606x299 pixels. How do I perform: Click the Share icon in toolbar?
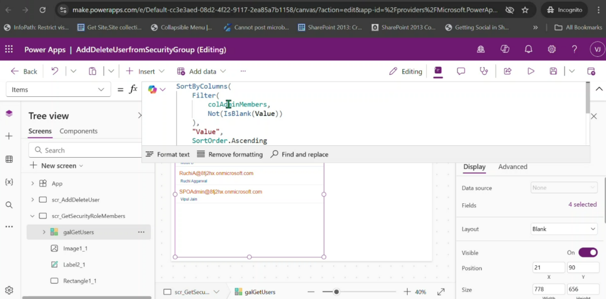pos(507,71)
